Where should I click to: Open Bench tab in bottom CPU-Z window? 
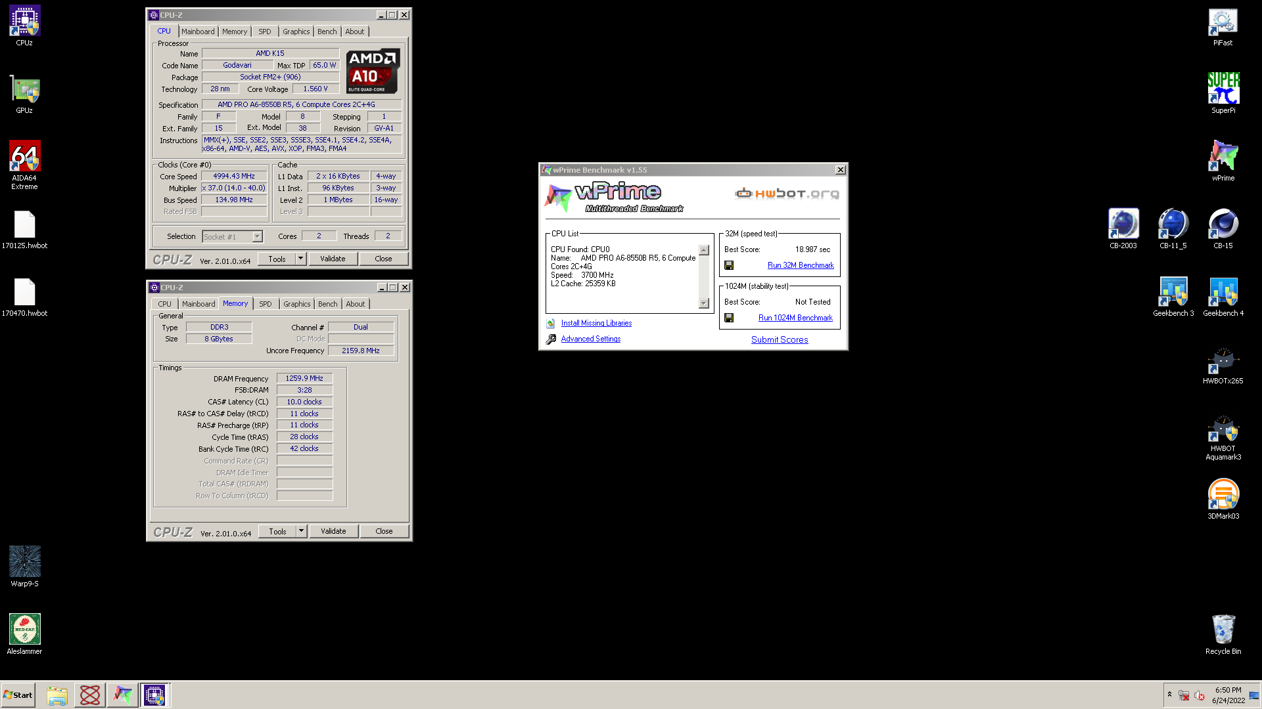click(x=328, y=304)
